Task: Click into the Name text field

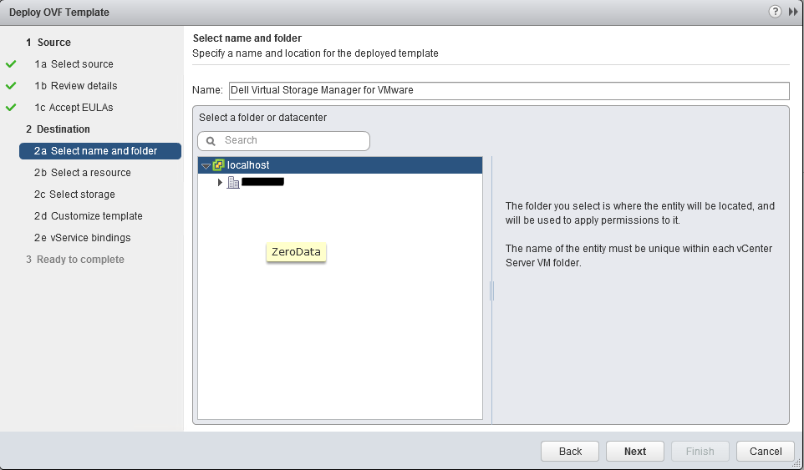Action: [x=507, y=90]
